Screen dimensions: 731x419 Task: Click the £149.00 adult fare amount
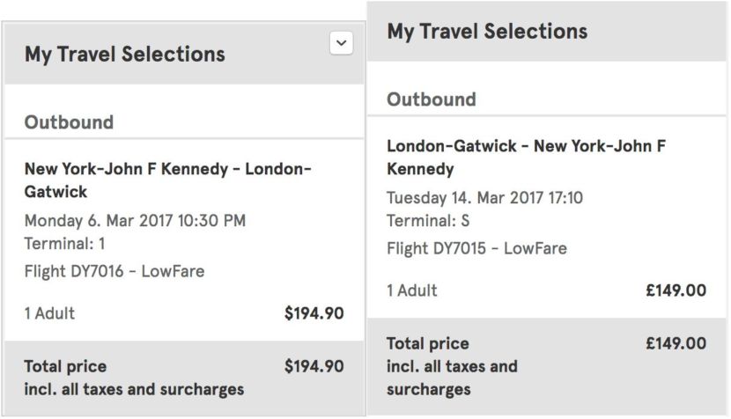tap(676, 290)
